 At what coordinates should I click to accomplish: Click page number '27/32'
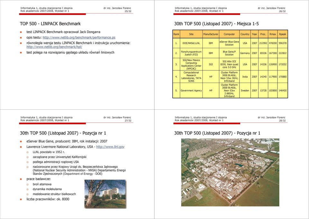click(128, 121)
